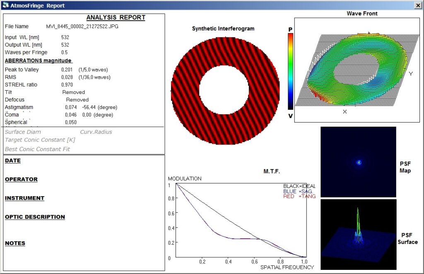This screenshot has height=274, width=424.
Task: Select the DATE field heading
Action: coord(13,161)
